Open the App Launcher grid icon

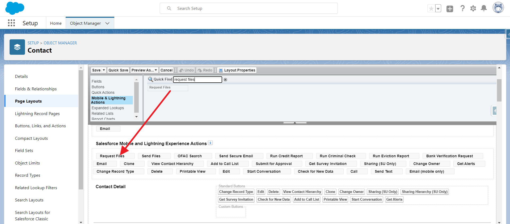point(11,23)
